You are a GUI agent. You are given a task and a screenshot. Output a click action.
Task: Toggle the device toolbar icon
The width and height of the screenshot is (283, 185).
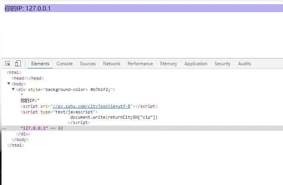18,63
